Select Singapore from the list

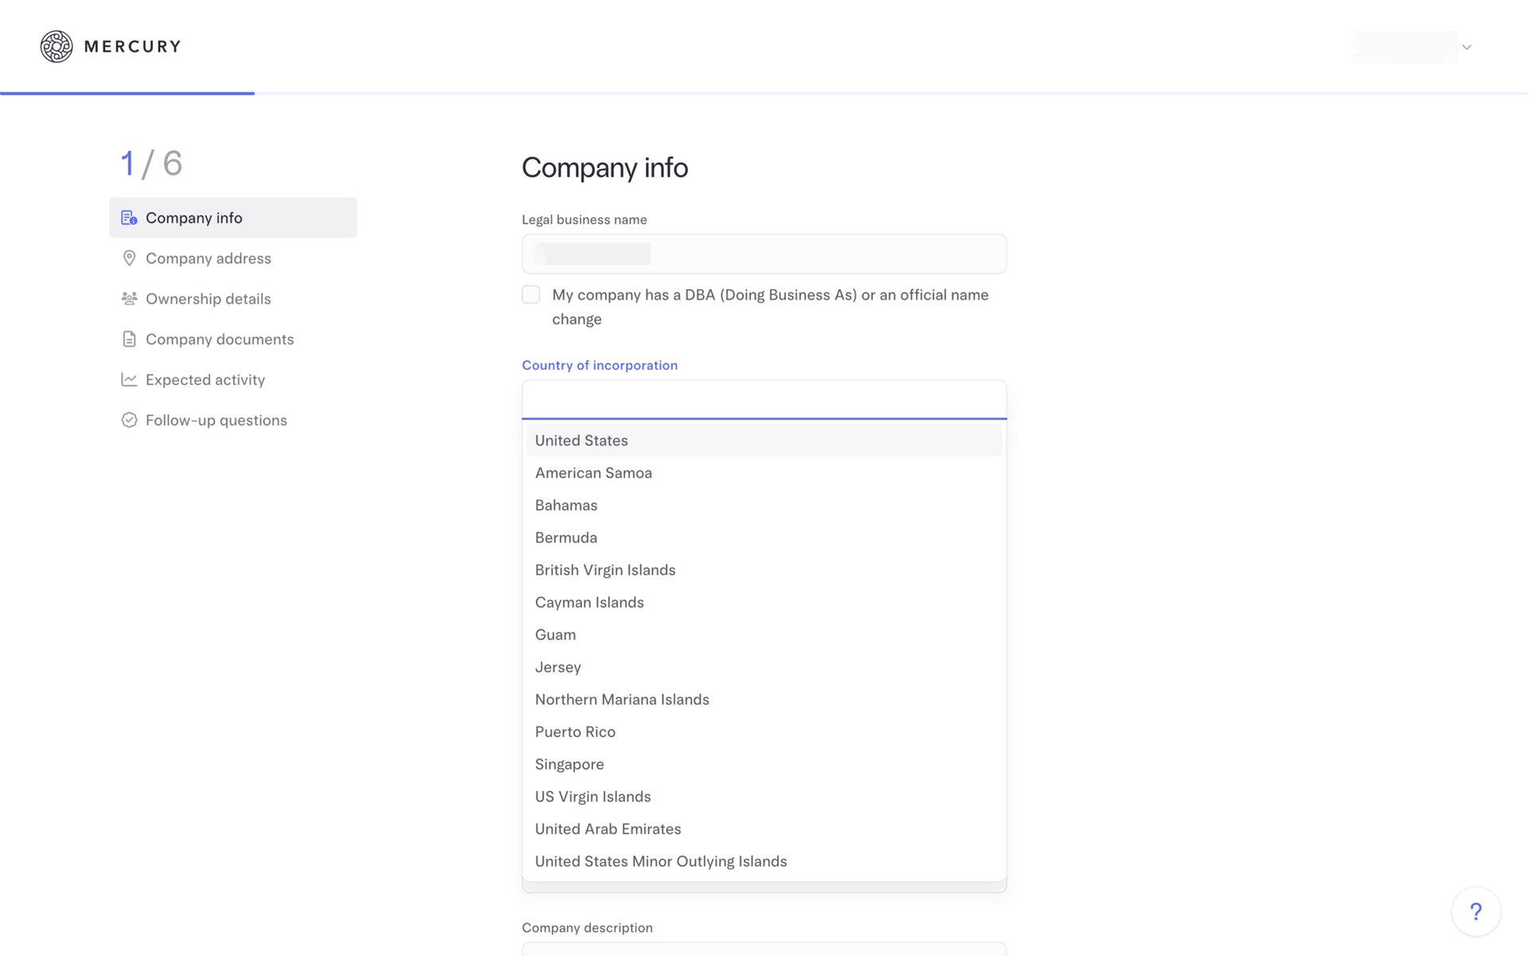(764, 764)
